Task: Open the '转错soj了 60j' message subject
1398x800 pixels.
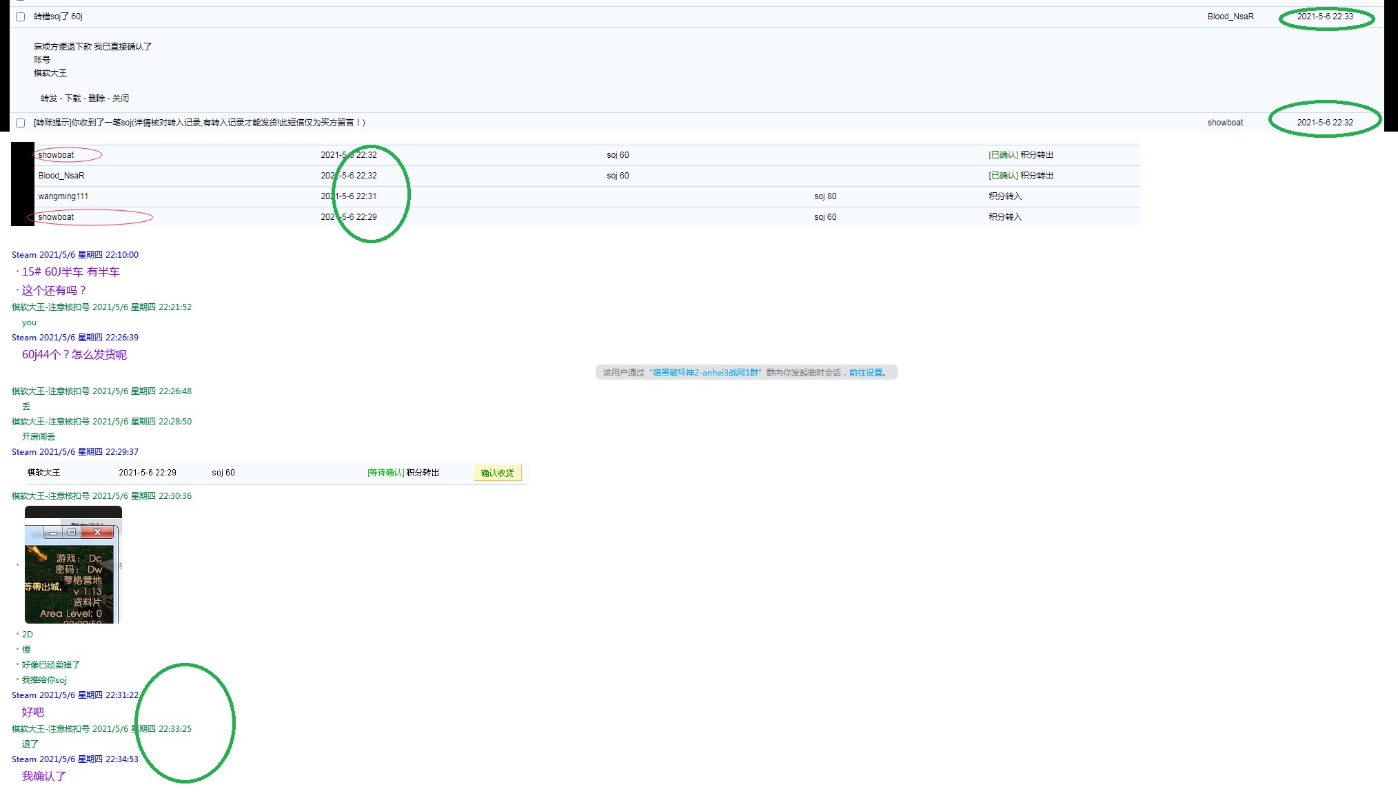Action: tap(58, 17)
